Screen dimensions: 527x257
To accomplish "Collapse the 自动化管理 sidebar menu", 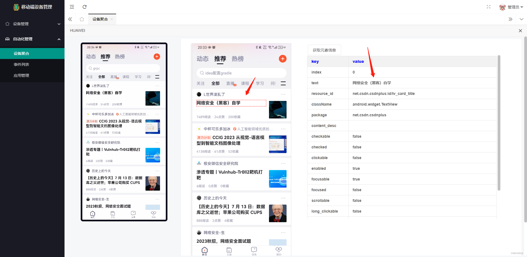I will [32, 39].
